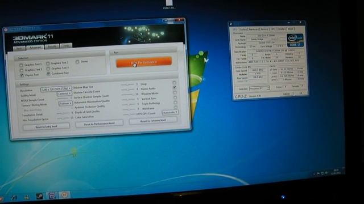Click Reset to Performance level
The image size is (364, 204).
[99, 124]
